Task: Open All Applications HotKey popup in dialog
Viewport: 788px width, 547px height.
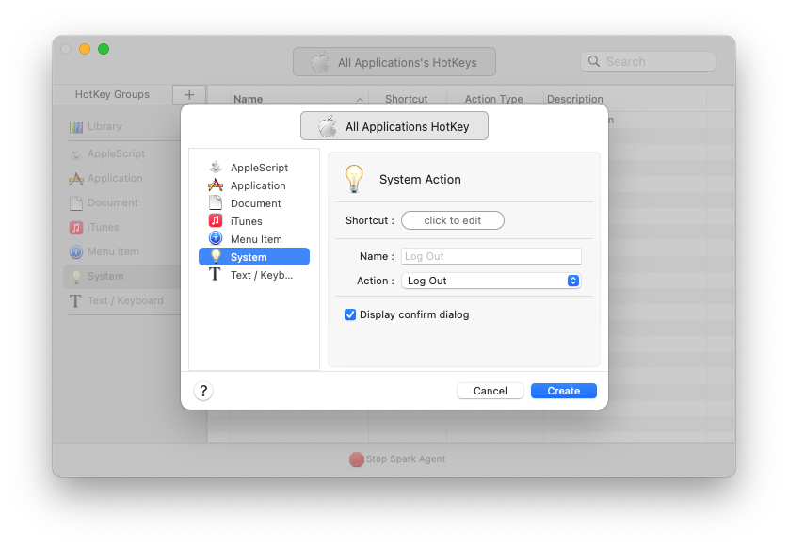Action: (x=394, y=126)
